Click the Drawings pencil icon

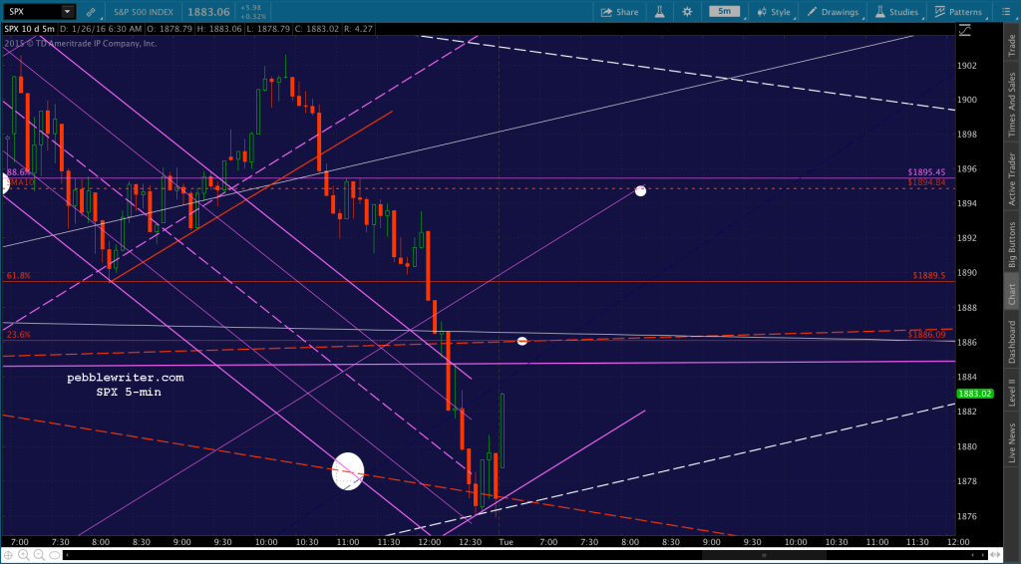tap(812, 12)
